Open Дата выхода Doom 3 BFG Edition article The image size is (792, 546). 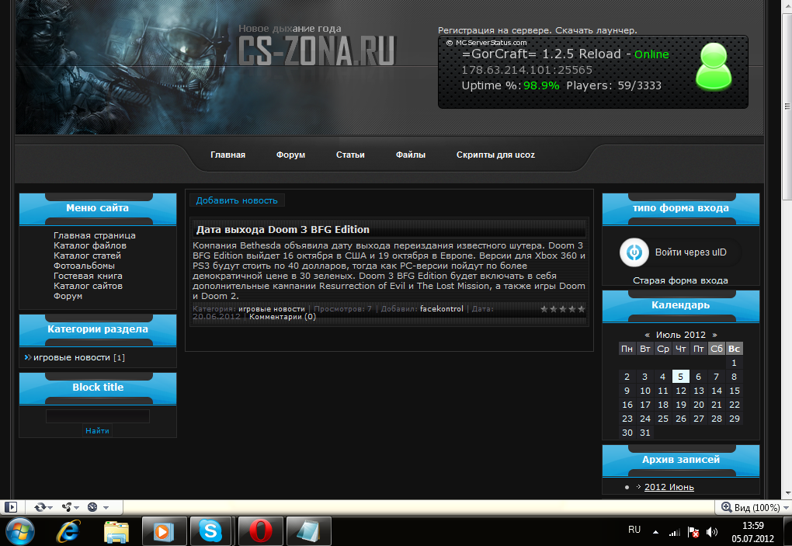(283, 229)
